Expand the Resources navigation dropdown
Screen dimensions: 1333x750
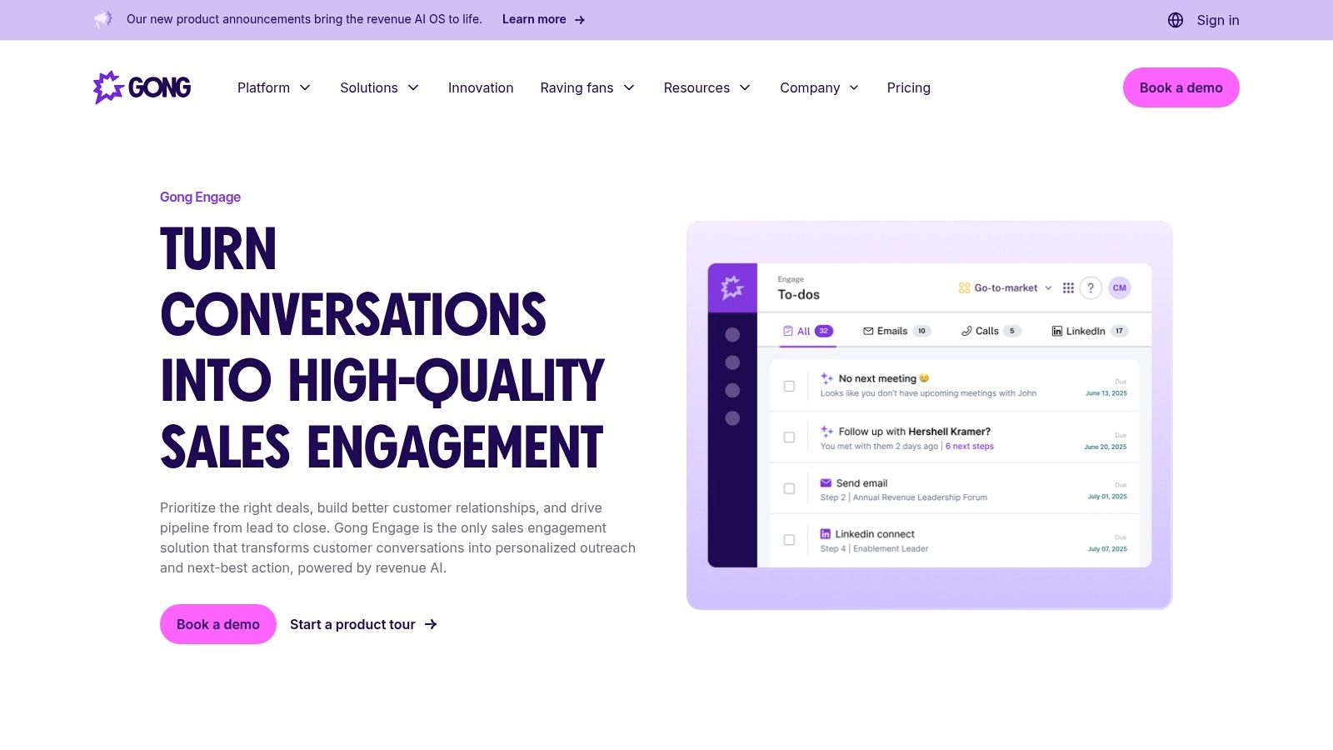pos(706,87)
